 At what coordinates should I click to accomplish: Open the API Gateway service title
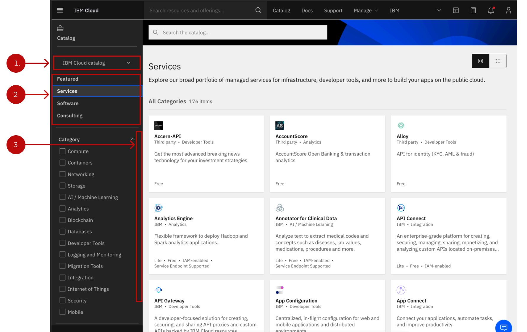pos(169,301)
